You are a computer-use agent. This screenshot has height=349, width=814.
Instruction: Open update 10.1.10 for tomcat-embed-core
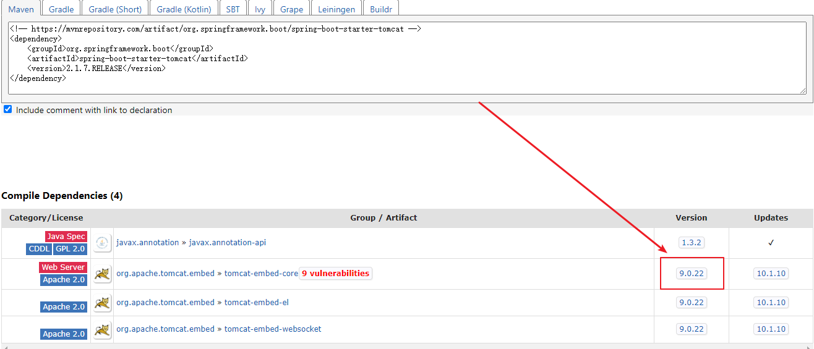pyautogui.click(x=771, y=274)
